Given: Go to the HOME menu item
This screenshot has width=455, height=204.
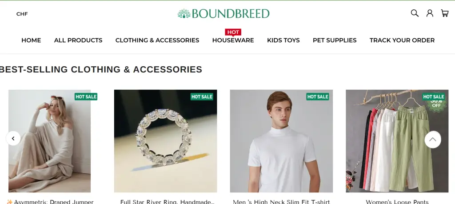Looking at the screenshot, I should coord(31,40).
